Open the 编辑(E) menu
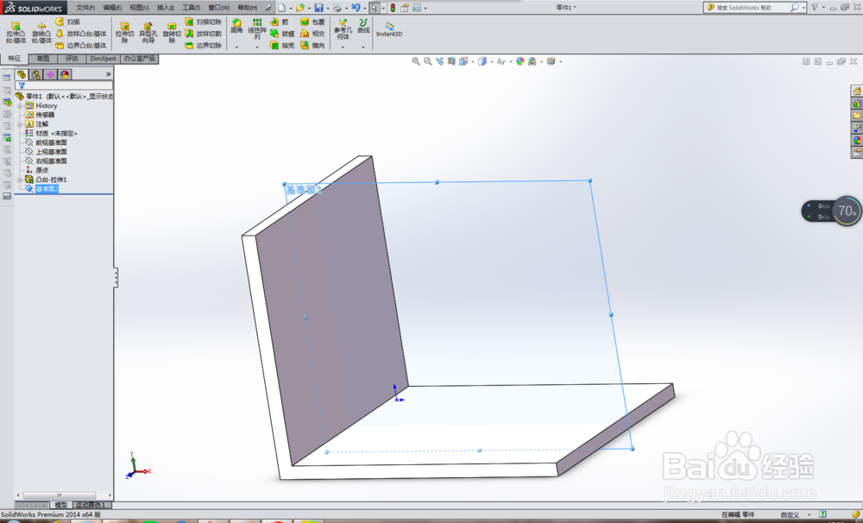This screenshot has width=863, height=523. 112,8
